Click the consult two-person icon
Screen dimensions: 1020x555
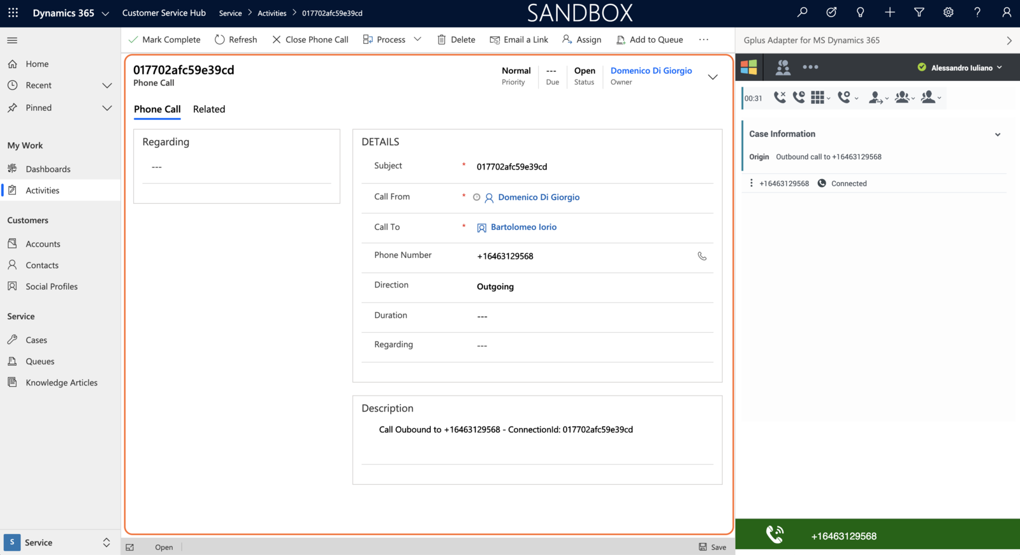pos(928,97)
